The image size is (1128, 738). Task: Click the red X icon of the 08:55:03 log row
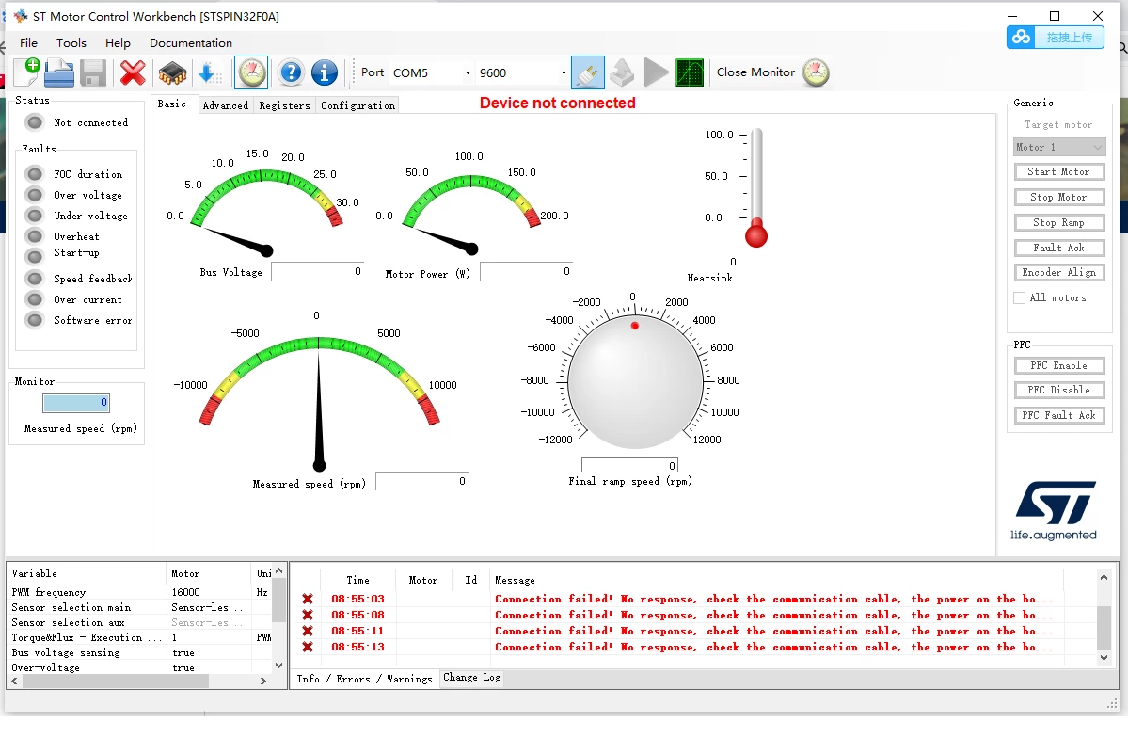pyautogui.click(x=308, y=599)
